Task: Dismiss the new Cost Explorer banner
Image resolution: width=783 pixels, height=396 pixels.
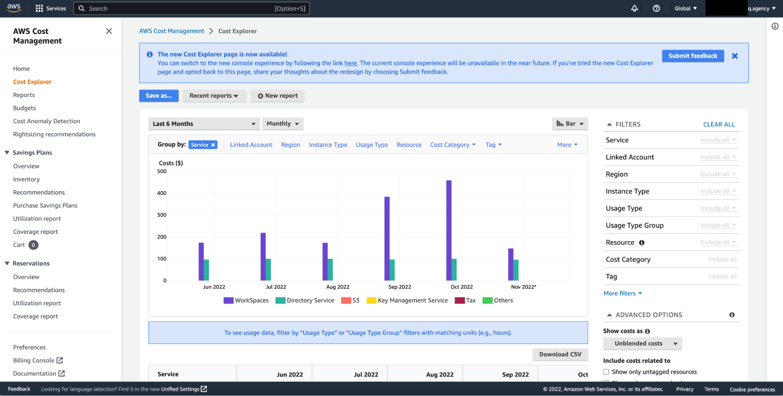Action: 735,56
